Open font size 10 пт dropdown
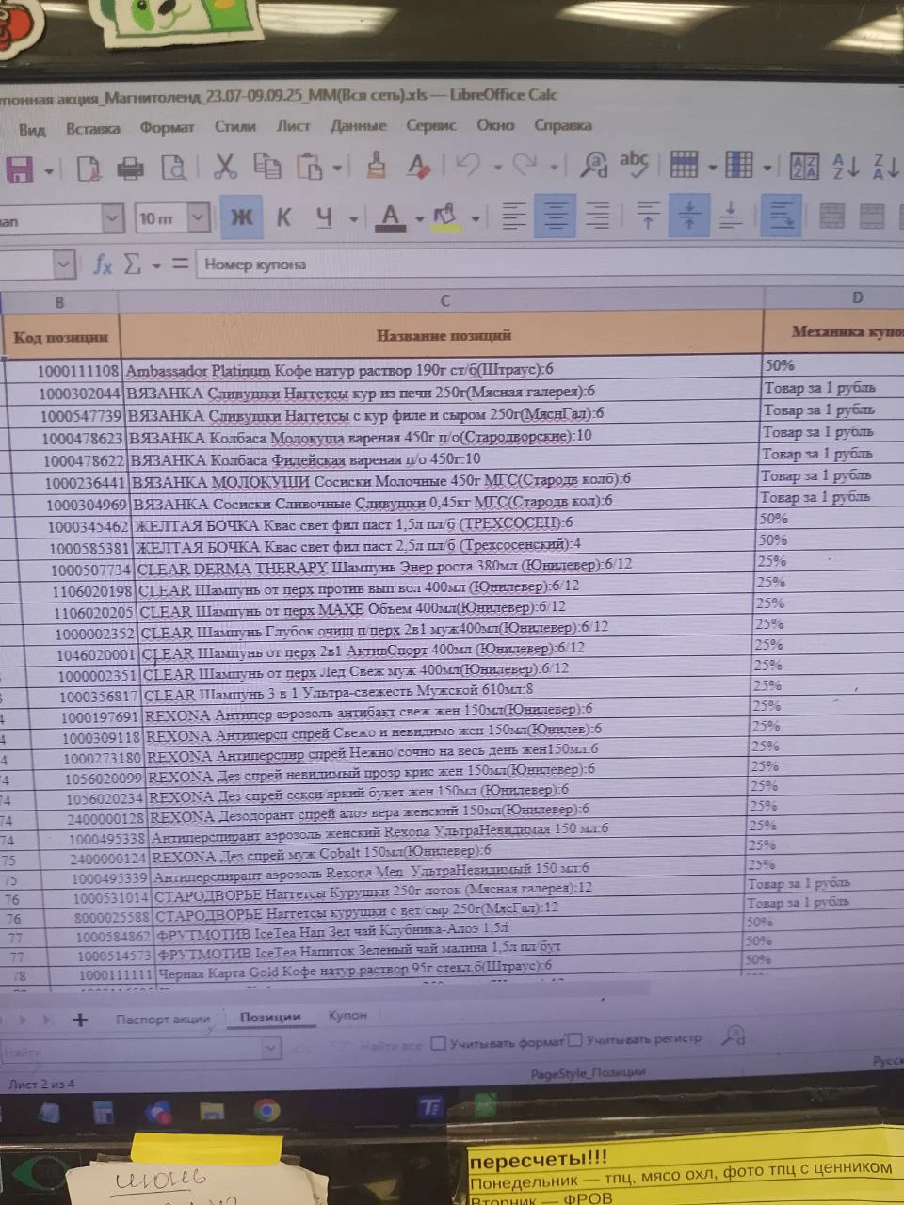The width and height of the screenshot is (904, 1205). (x=198, y=218)
